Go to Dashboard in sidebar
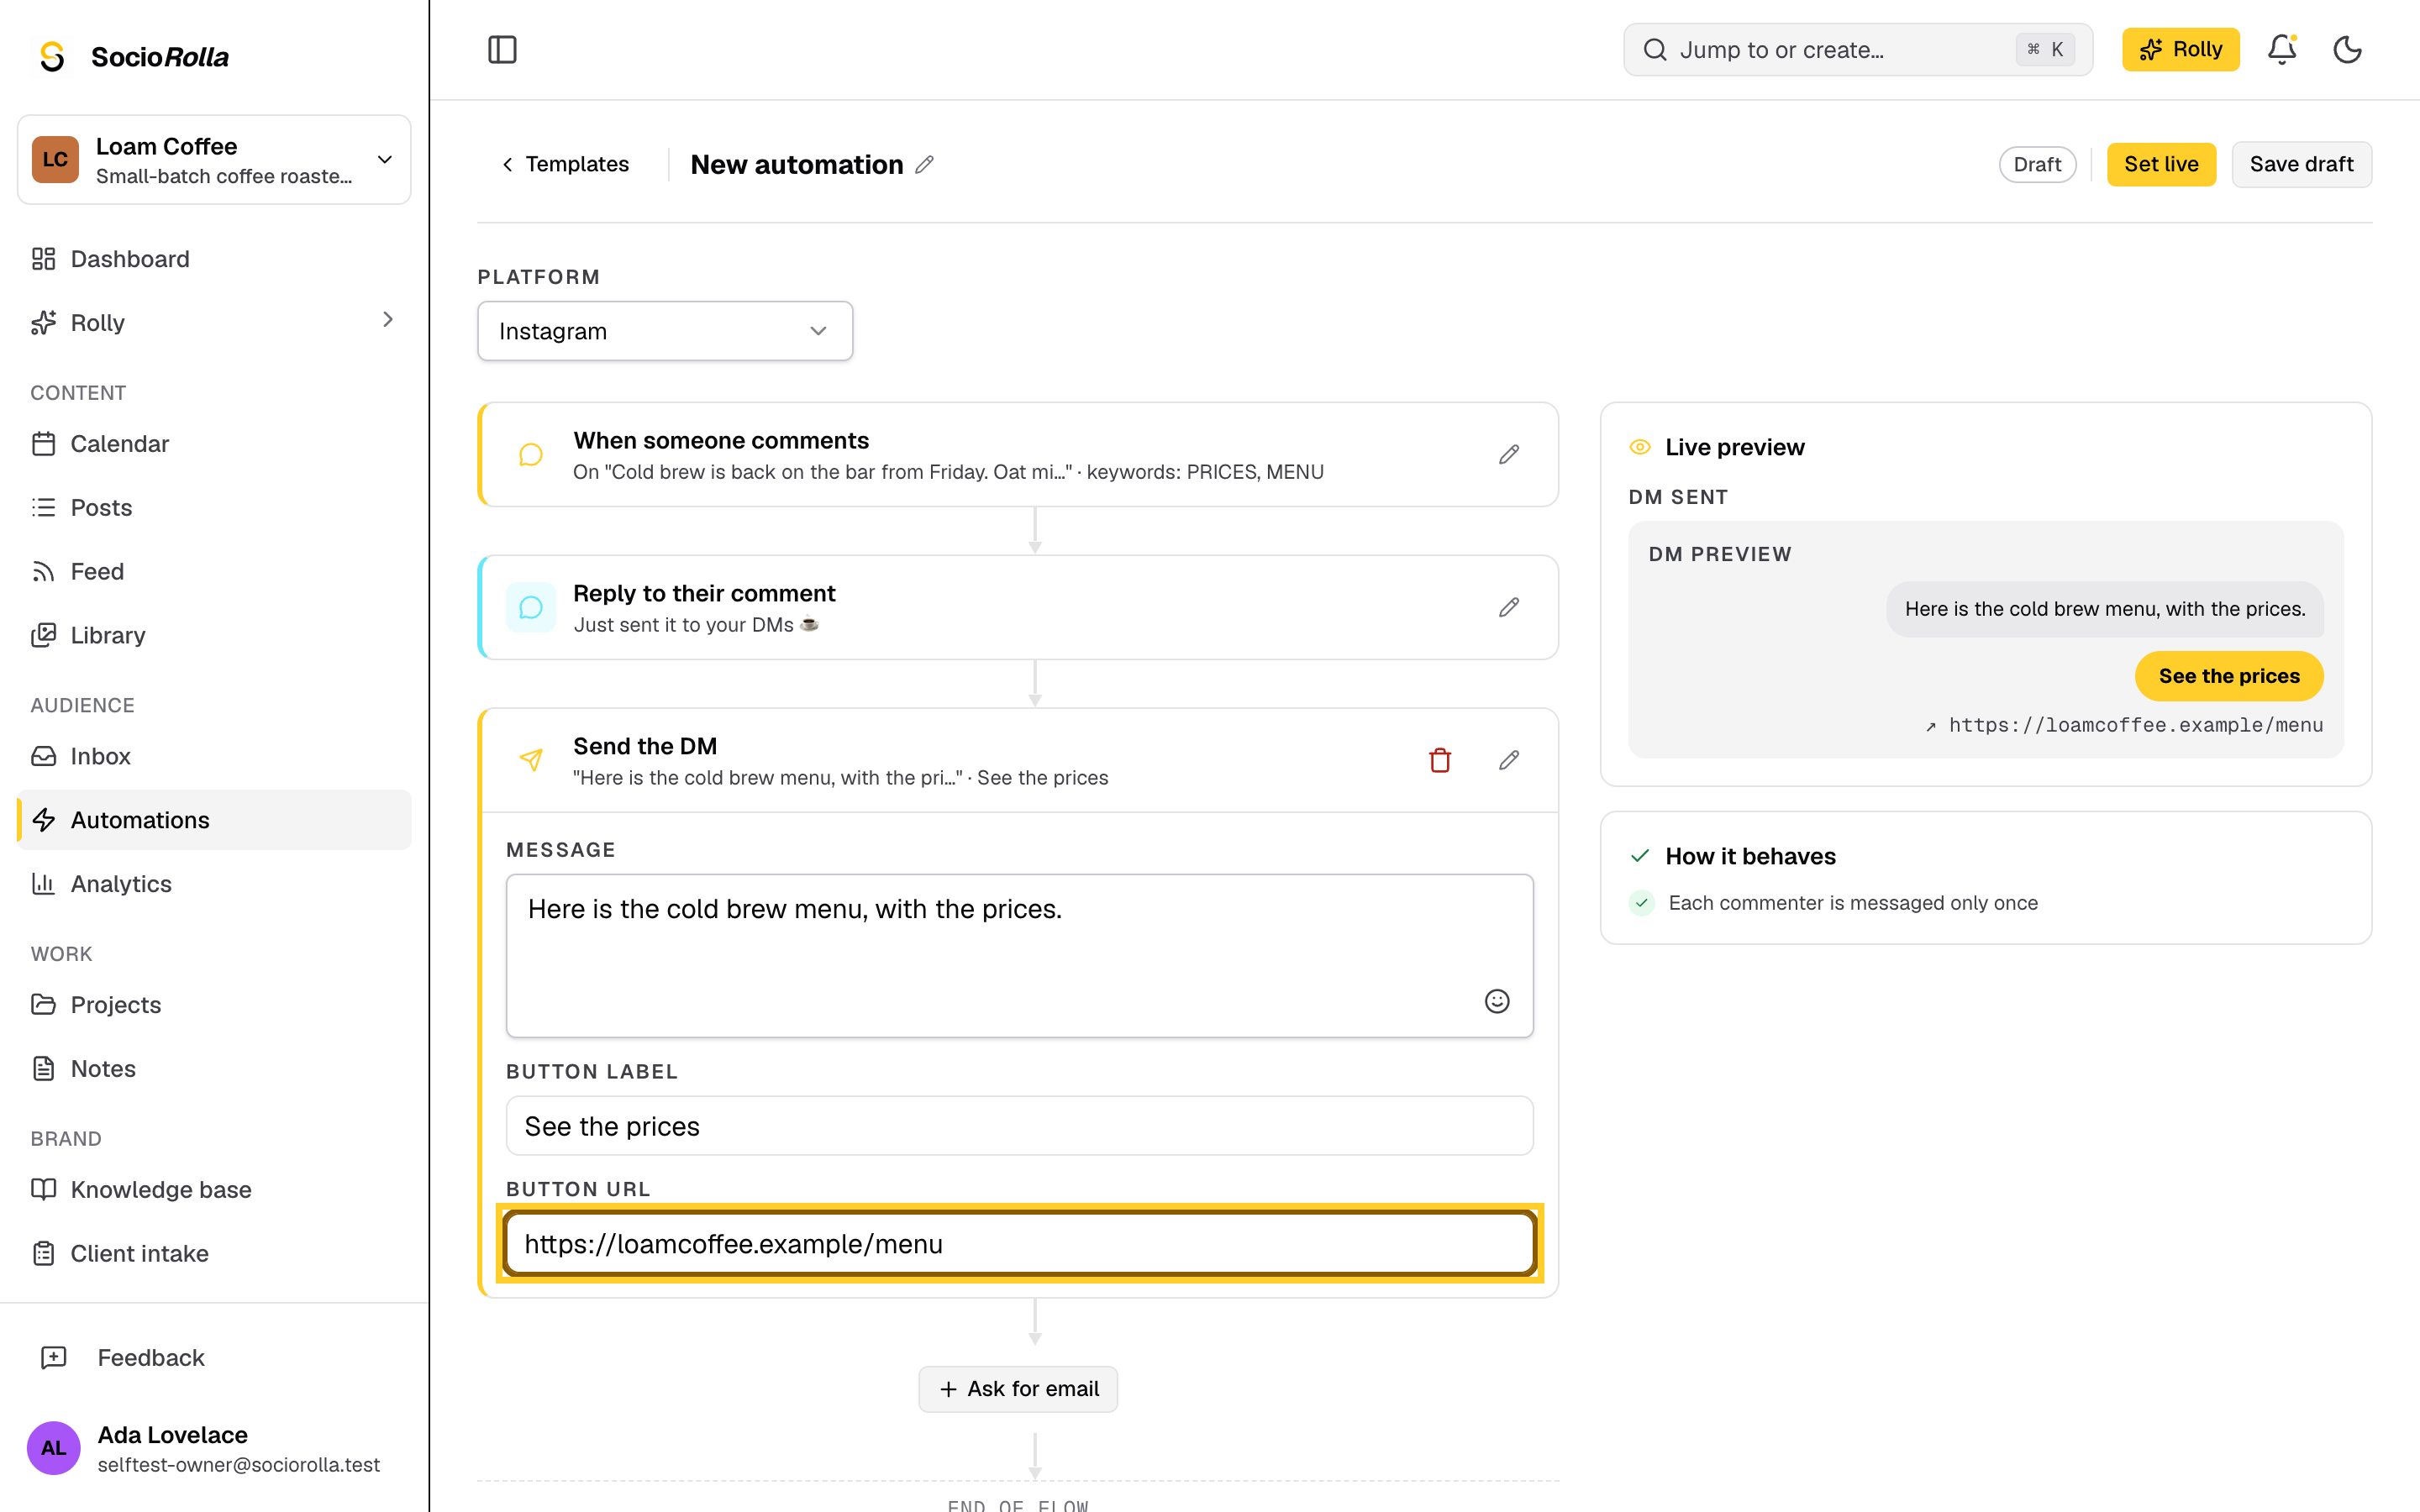2420x1512 pixels. tap(214, 259)
